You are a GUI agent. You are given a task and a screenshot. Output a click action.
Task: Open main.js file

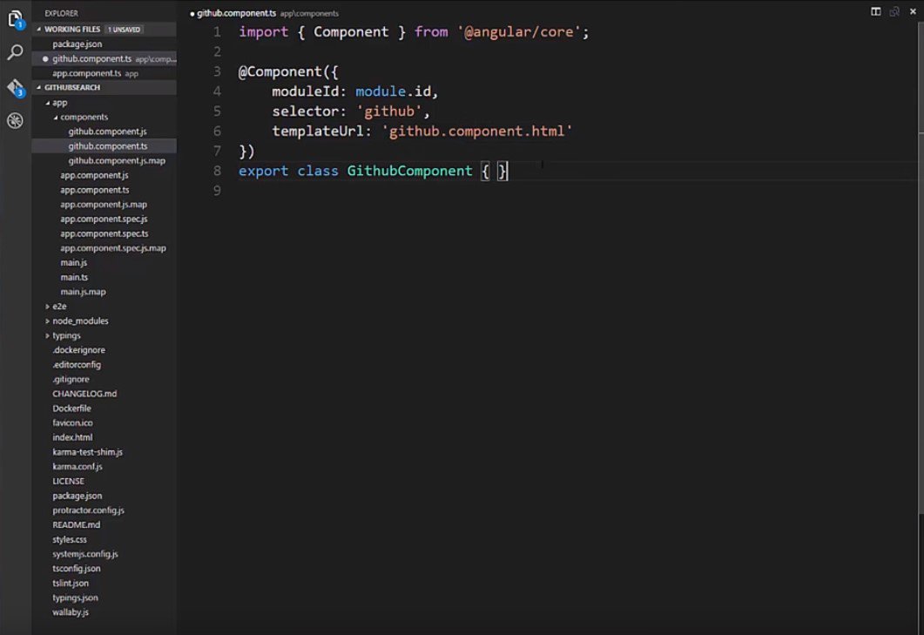point(74,262)
